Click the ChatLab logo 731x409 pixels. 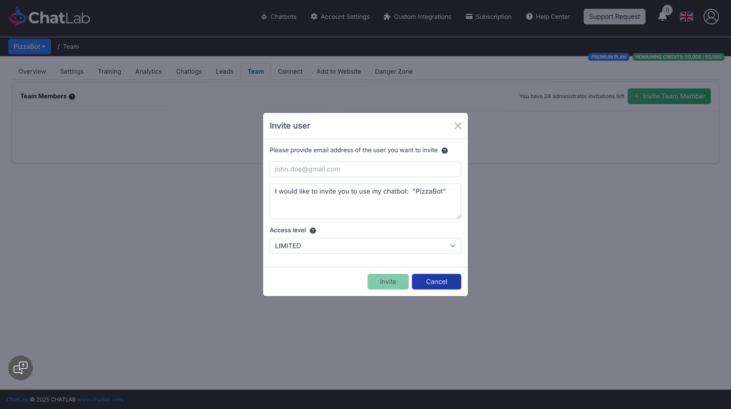49,16
